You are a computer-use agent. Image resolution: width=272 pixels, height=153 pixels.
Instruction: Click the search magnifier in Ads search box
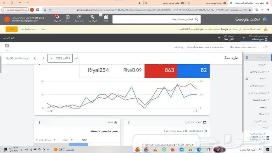[196, 19]
